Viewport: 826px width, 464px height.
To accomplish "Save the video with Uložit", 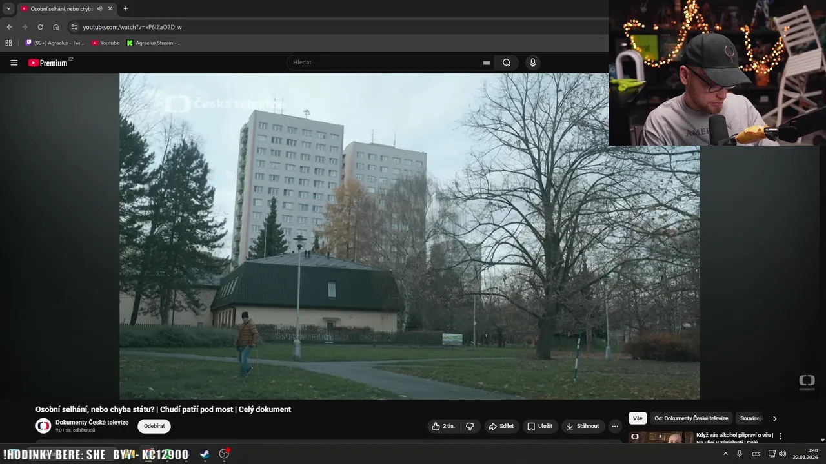I will tap(539, 426).
